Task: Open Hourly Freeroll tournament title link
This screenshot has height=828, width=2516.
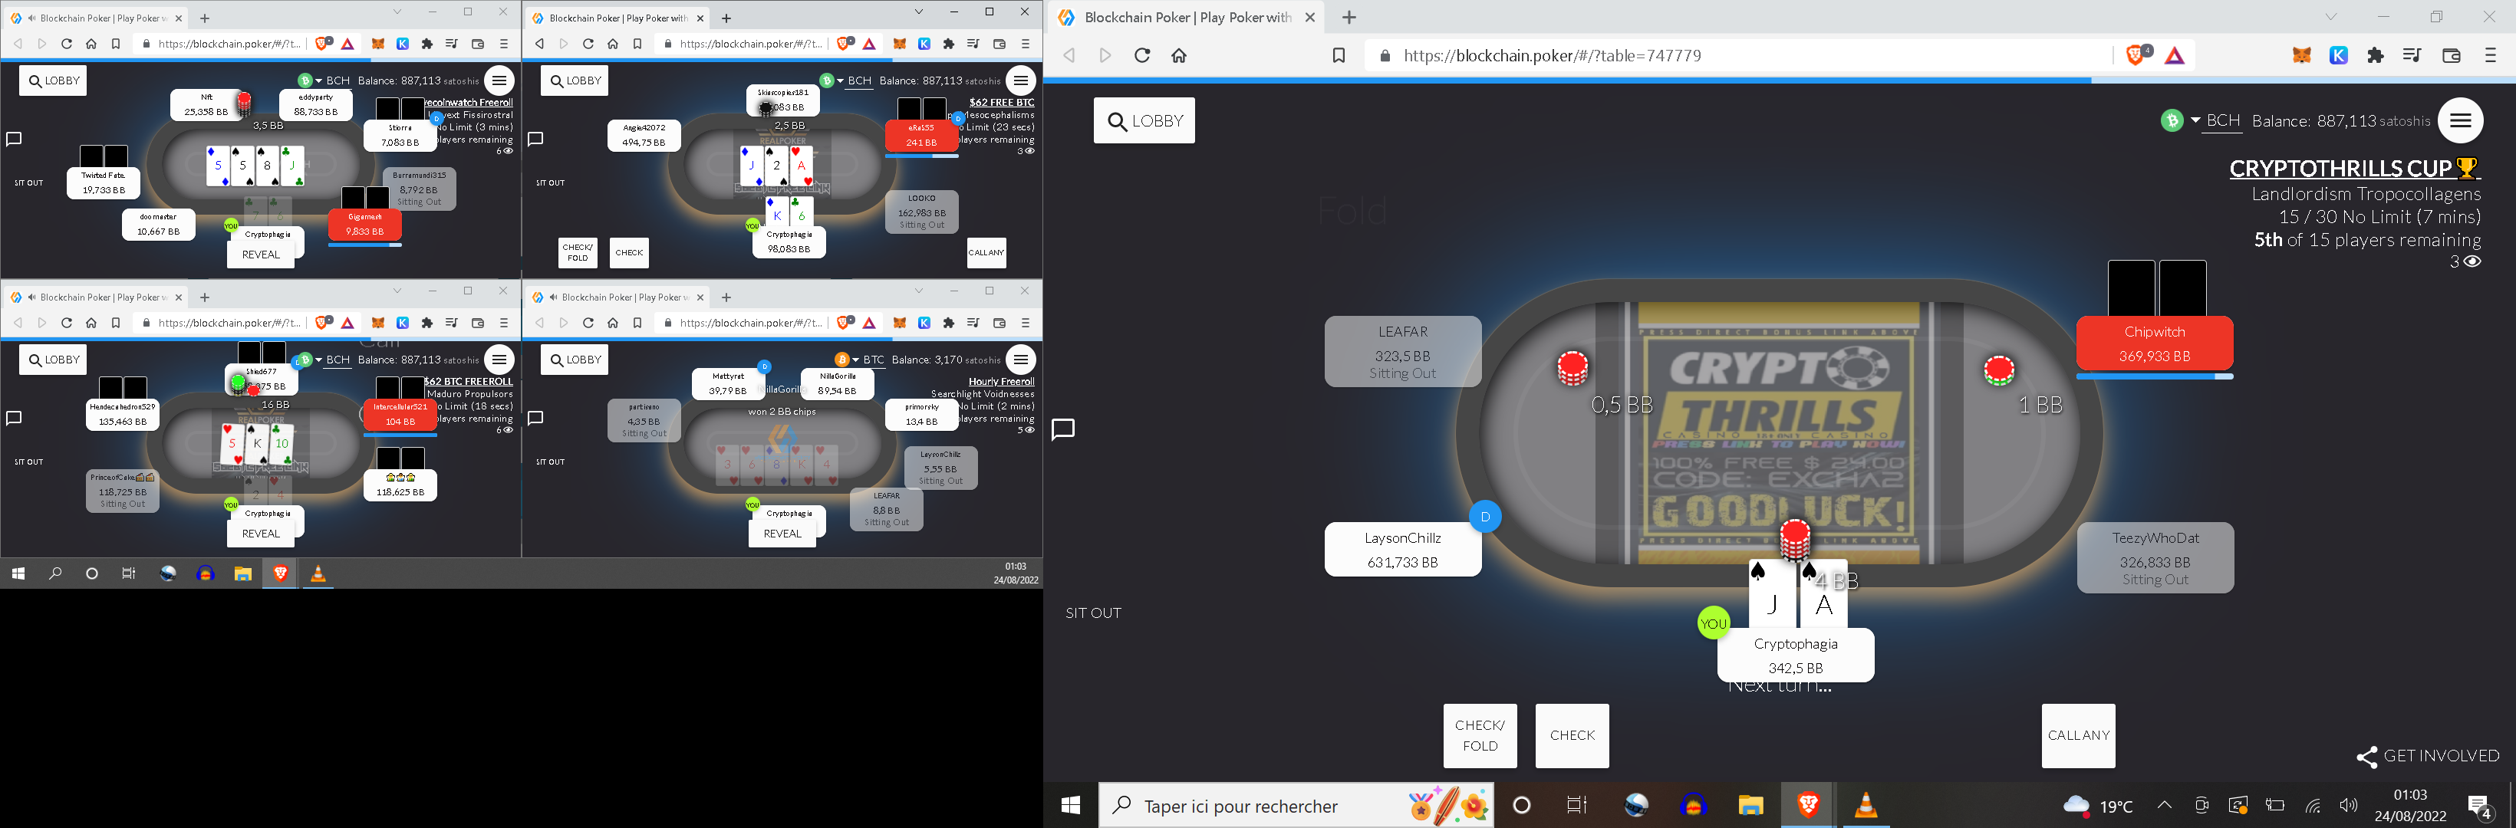Action: [x=1001, y=382]
